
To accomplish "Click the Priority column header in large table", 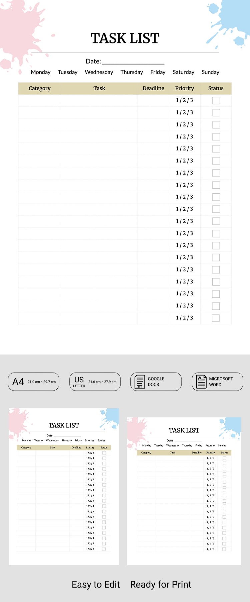I will (x=185, y=88).
